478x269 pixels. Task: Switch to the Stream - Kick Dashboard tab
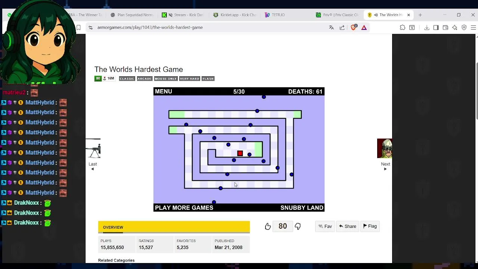coord(184,15)
